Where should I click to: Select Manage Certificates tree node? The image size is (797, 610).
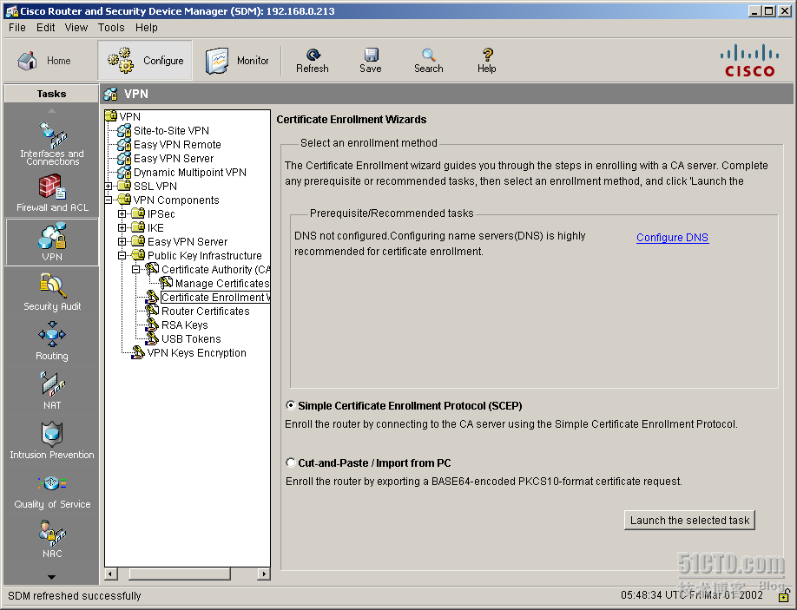[x=221, y=284]
